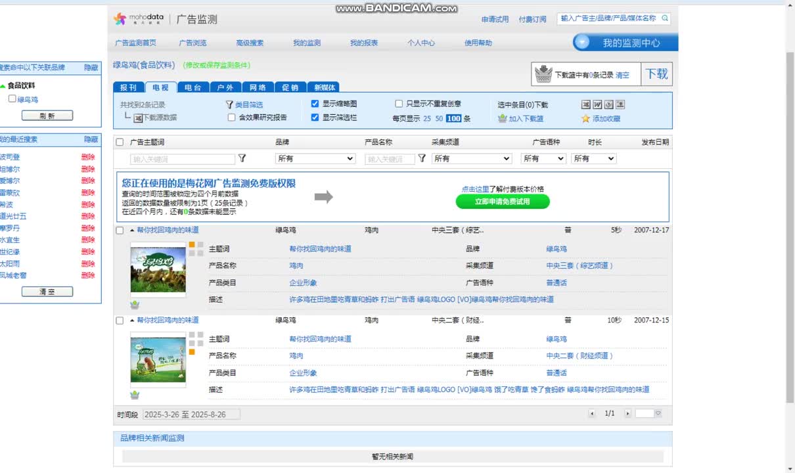Set results per page to 50
This screenshot has width=795, height=473.
tap(439, 118)
